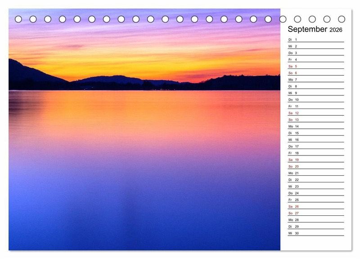Click the red So 27 entry
The image size is (360, 259).
tap(315, 213)
